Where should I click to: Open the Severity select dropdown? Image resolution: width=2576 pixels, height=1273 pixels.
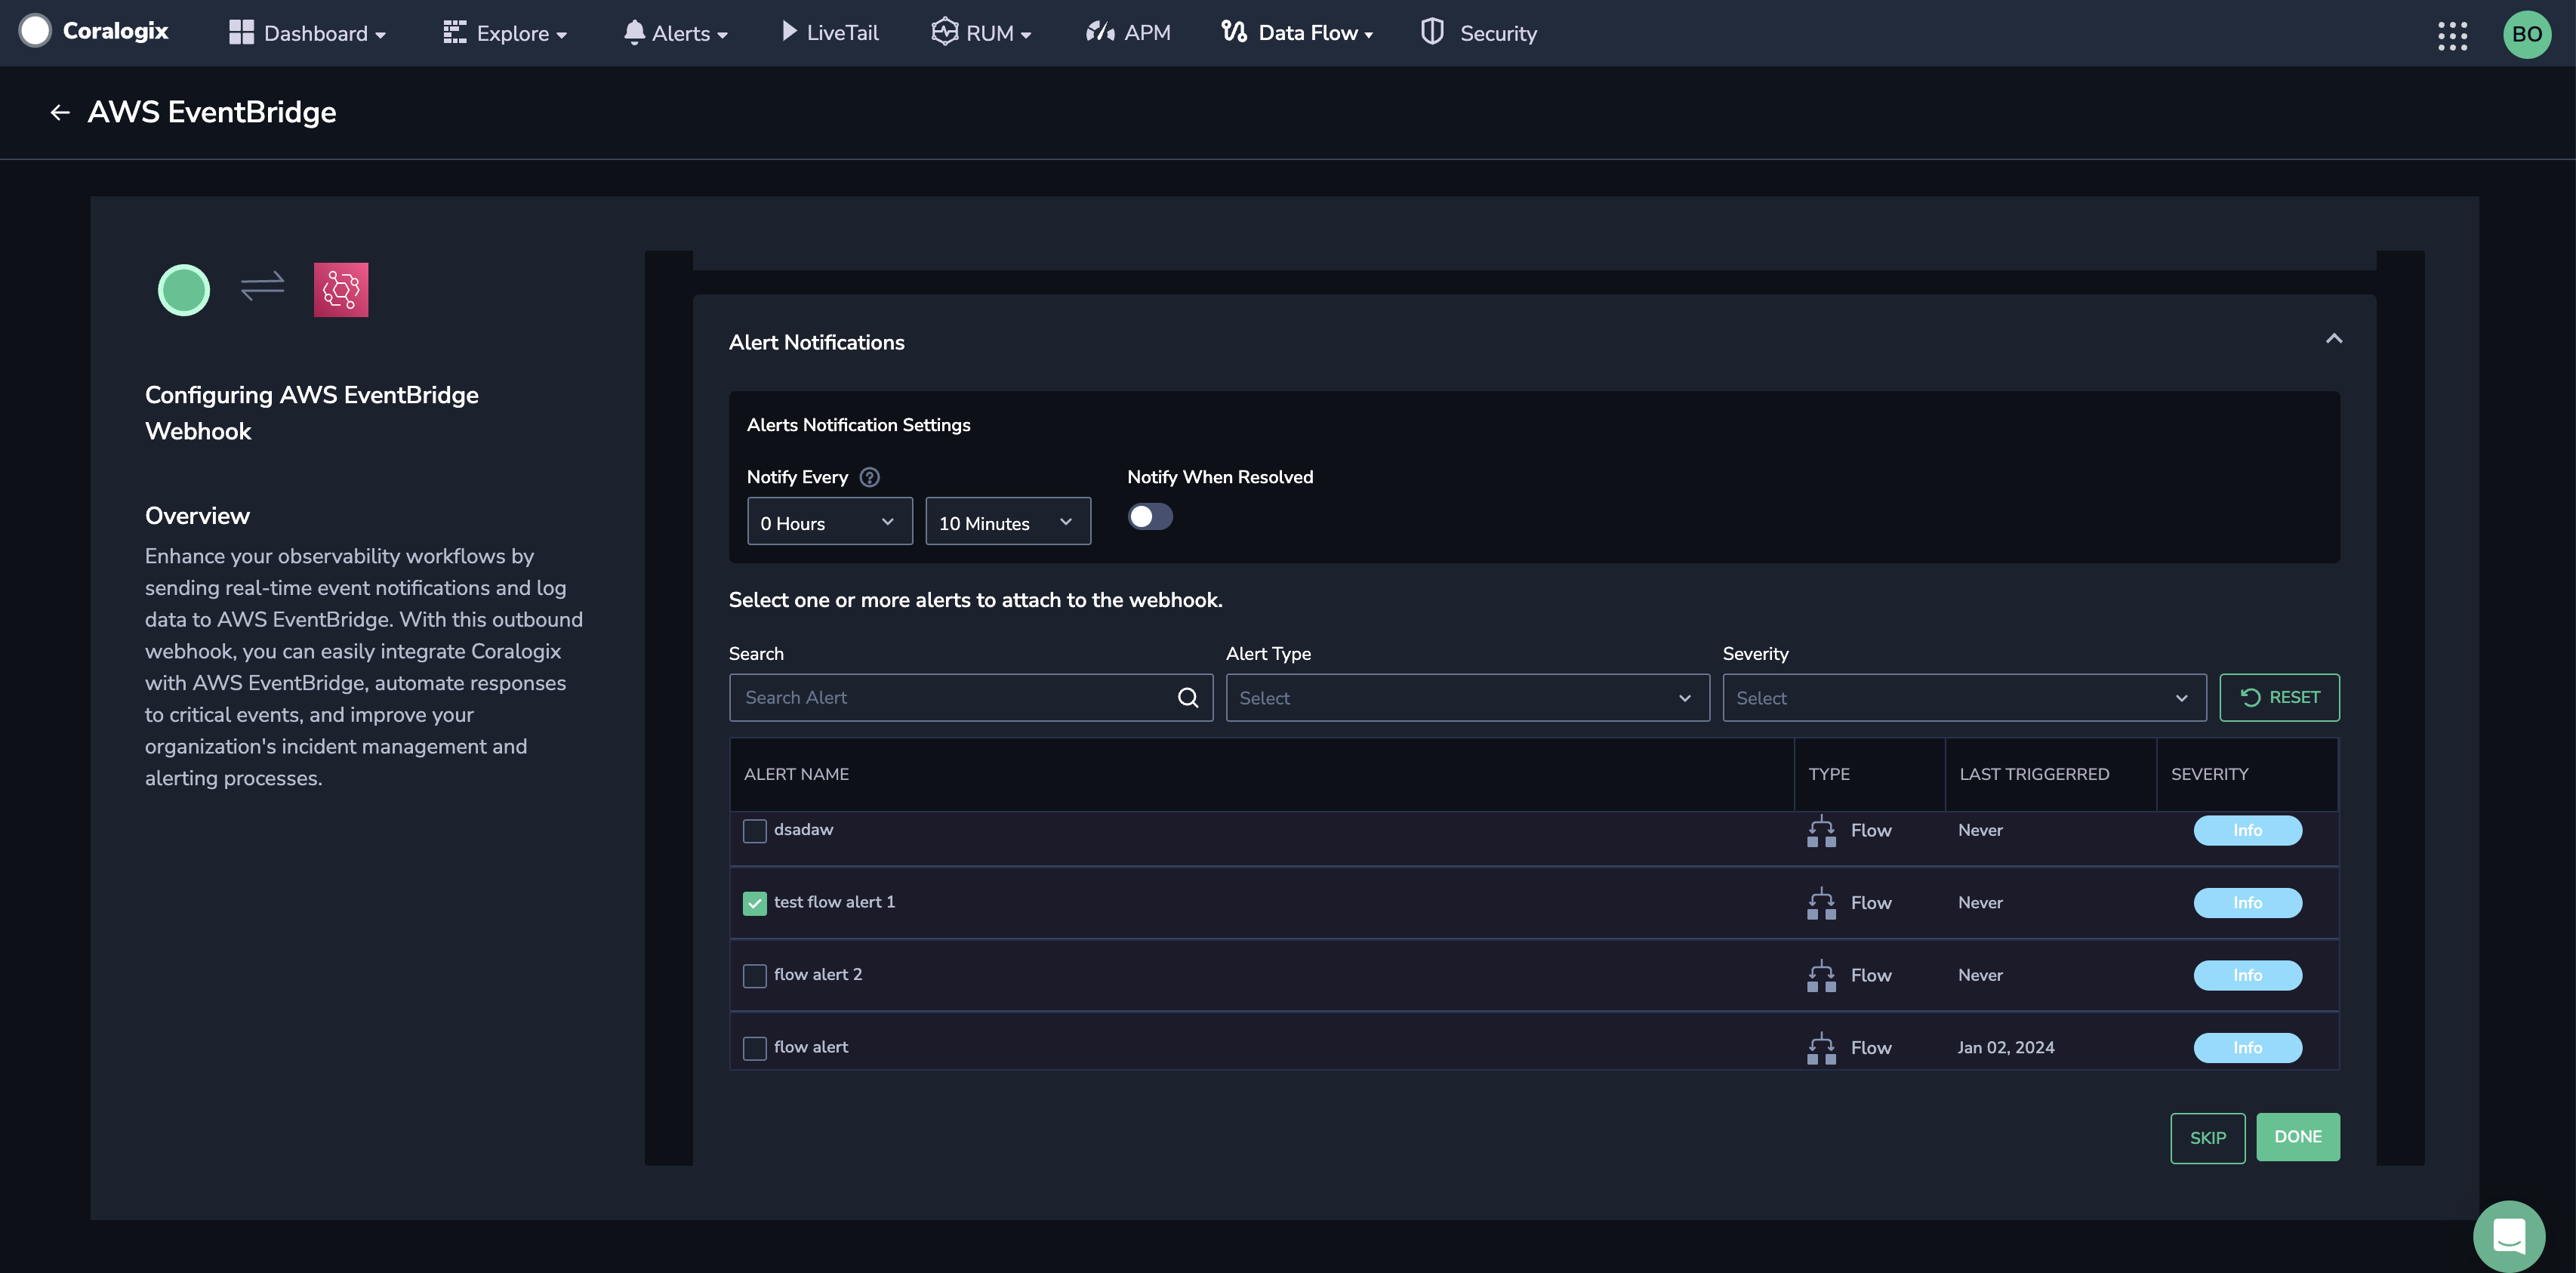point(1964,697)
